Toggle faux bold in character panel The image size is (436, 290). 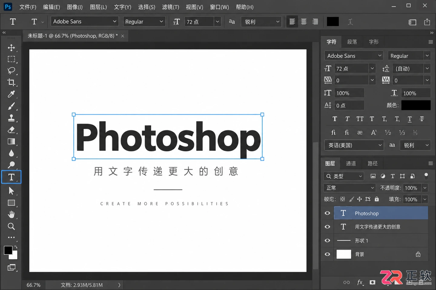pos(335,119)
